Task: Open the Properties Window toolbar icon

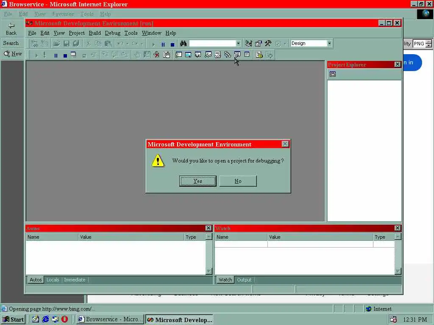Action: tap(258, 44)
